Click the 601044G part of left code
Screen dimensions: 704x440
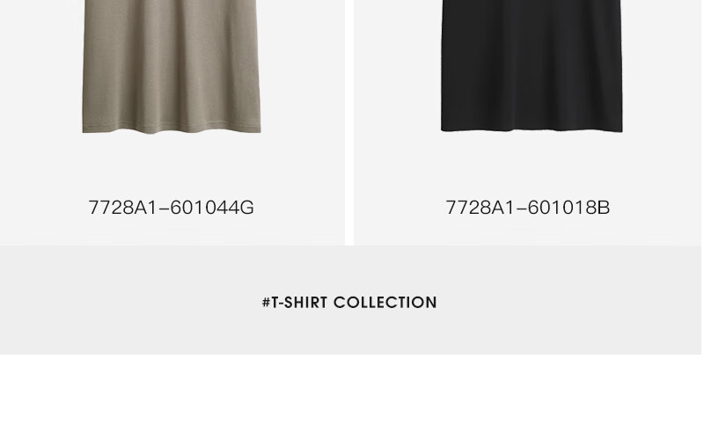click(212, 208)
